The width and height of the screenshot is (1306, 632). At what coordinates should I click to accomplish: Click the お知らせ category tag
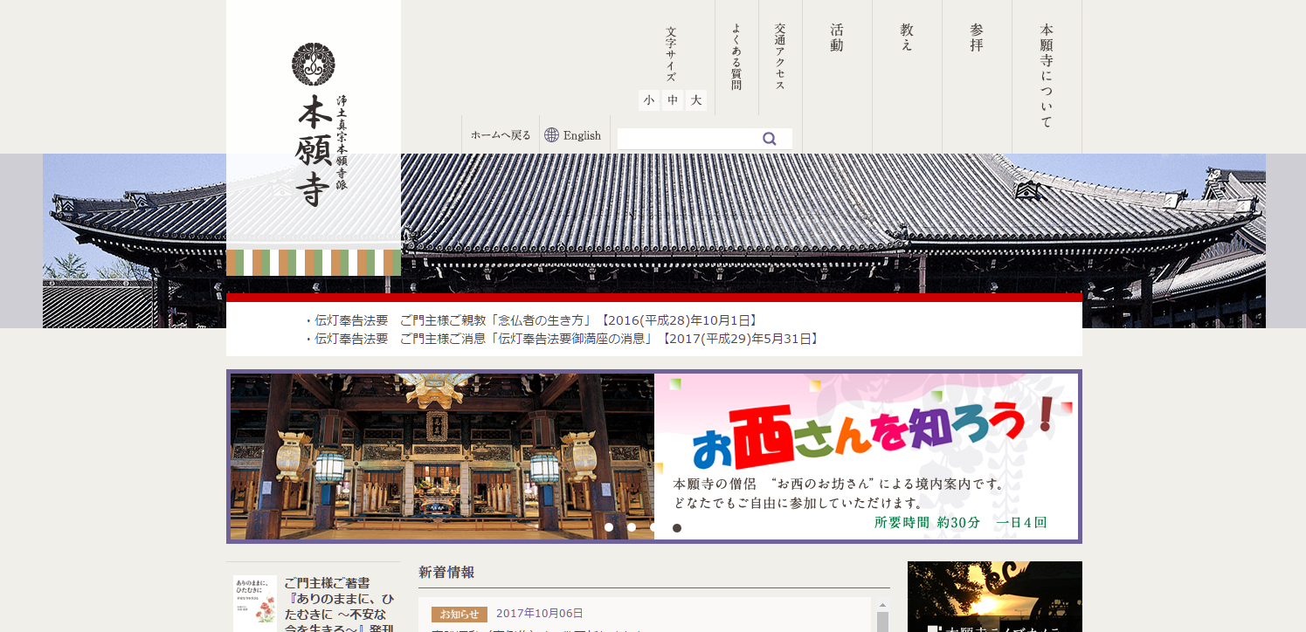(460, 614)
